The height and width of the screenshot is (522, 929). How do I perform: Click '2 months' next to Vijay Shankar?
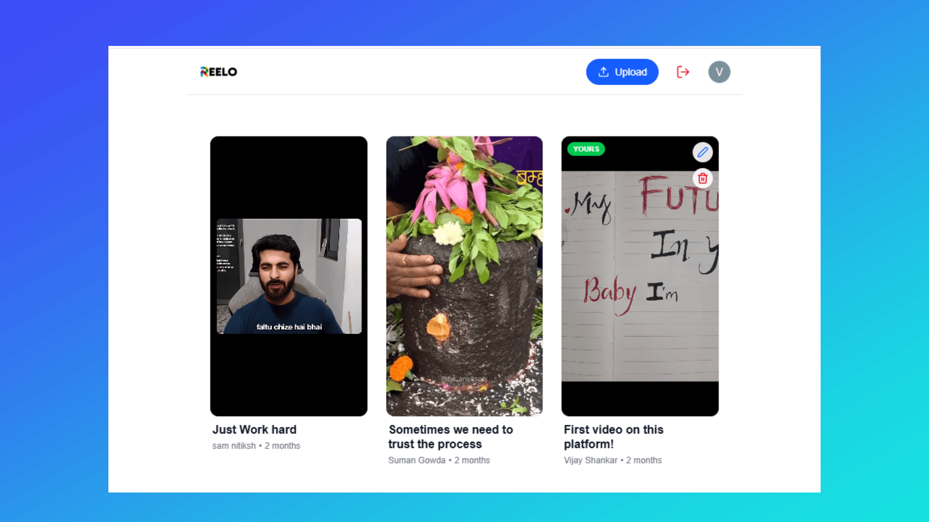tap(644, 460)
